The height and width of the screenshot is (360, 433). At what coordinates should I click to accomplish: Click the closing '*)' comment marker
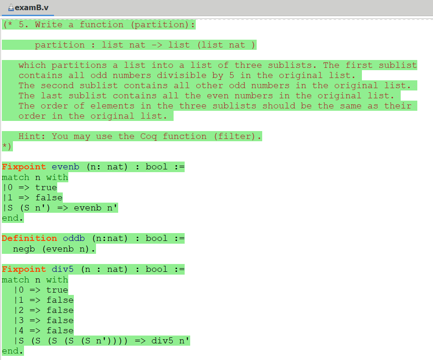tap(7, 146)
